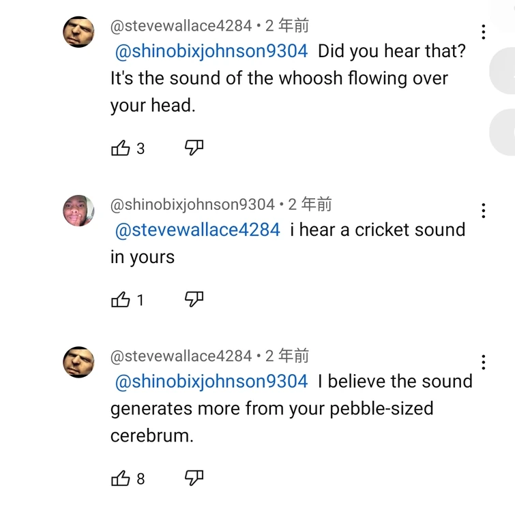Screen dimensions: 515x520
Task: Open options menu for the cricket sound comment
Action: point(483,211)
